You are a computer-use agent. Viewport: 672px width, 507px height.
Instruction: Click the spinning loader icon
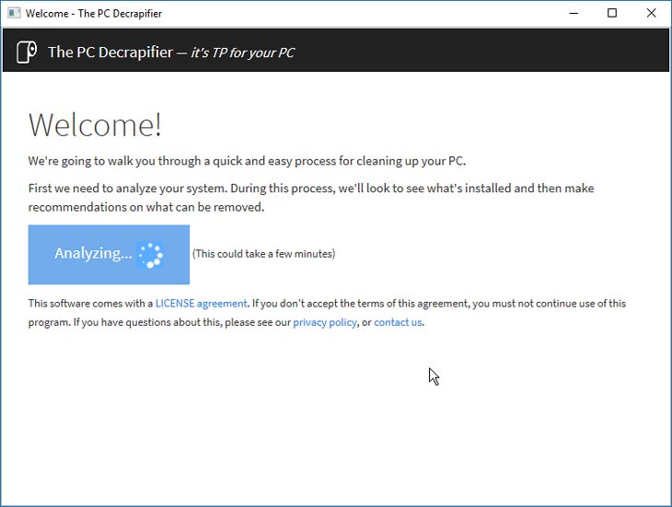tap(150, 255)
